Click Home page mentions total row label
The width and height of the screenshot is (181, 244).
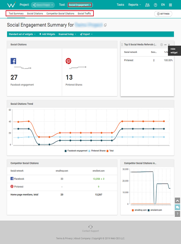coord(24,195)
